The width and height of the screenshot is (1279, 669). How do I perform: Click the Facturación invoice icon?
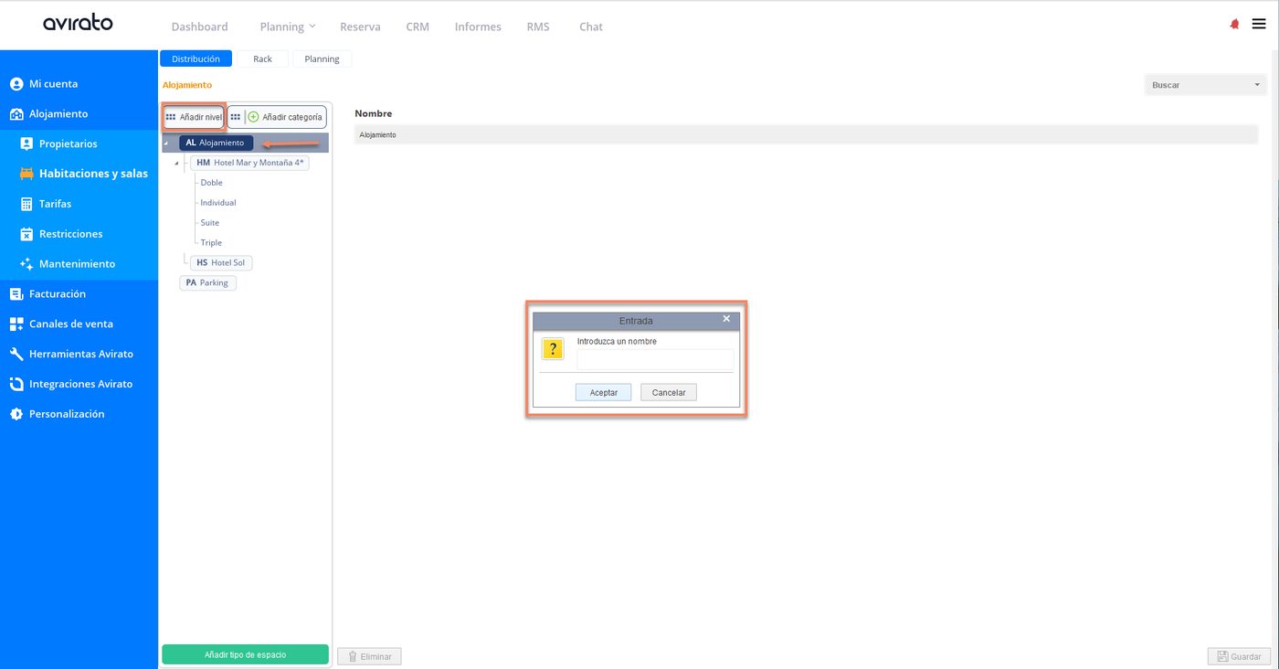click(16, 294)
